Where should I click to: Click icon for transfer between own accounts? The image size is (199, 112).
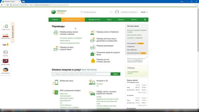[56, 33]
